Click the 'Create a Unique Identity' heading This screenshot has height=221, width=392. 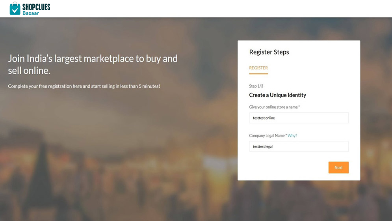[277, 95]
